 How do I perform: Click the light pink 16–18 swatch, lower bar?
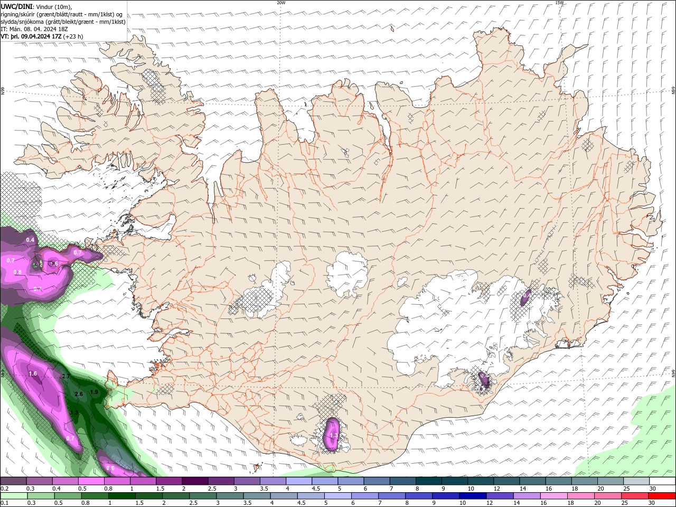[x=553, y=496]
